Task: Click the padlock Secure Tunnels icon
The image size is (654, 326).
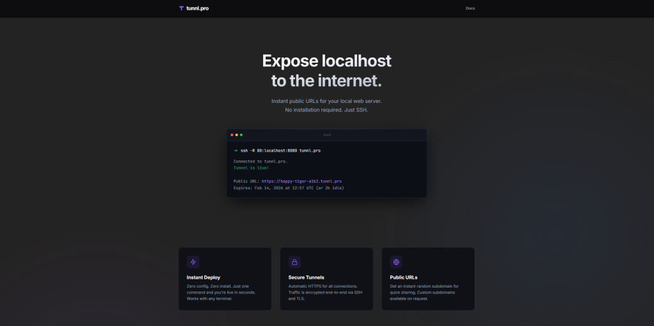Action: click(294, 262)
